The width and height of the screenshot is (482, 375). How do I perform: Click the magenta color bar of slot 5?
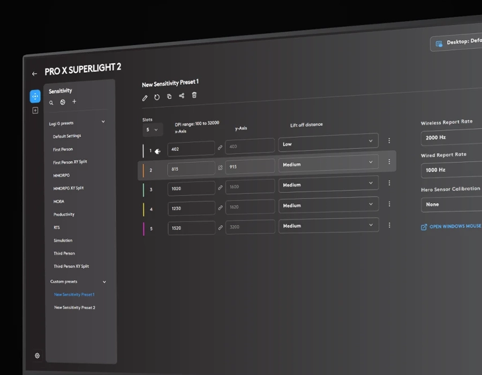(x=144, y=229)
